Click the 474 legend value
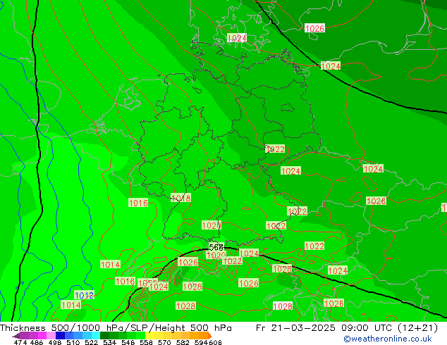This screenshot has height=345, width=447. [20, 342]
